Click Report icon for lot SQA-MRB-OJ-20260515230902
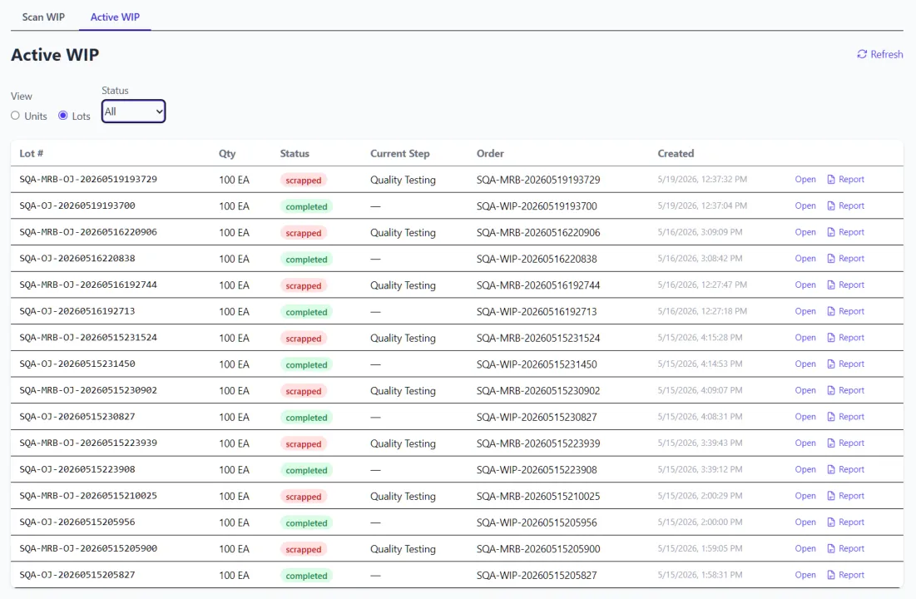The width and height of the screenshot is (916, 599). pos(830,390)
